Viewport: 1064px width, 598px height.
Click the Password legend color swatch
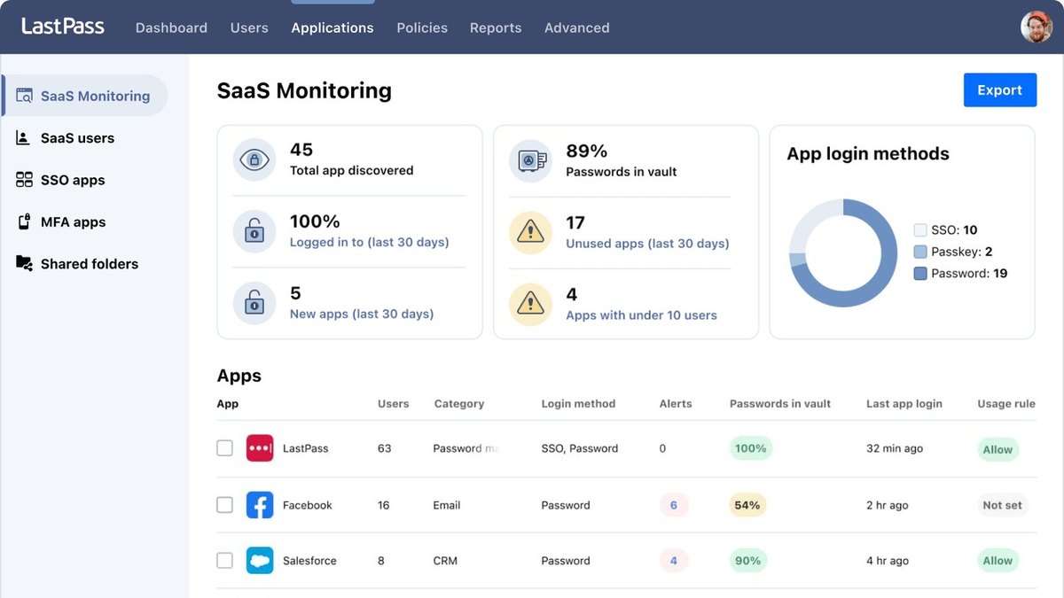(920, 274)
